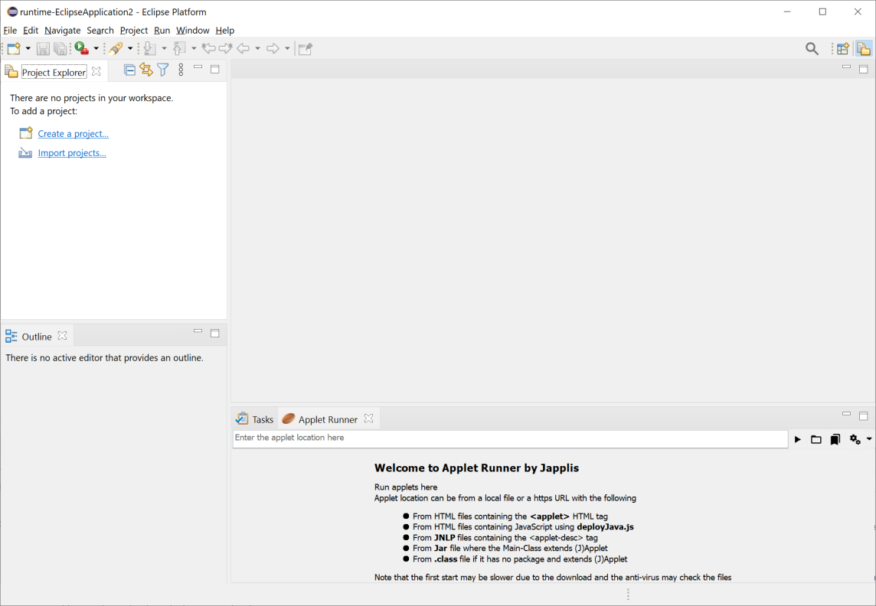This screenshot has width=876, height=606.
Task: Run the applet with play button
Action: click(798, 440)
